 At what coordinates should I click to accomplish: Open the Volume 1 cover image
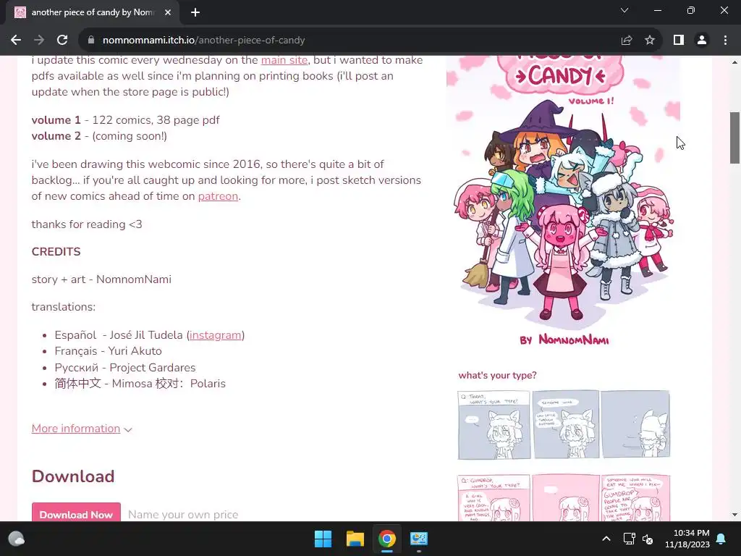tap(563, 201)
